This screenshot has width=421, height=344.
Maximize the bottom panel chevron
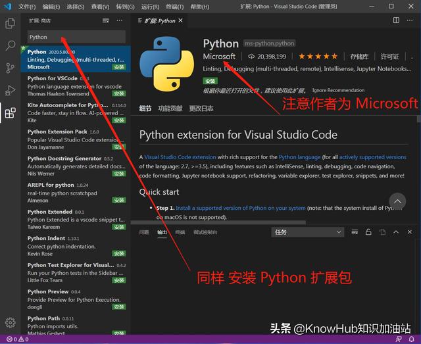tap(396, 232)
